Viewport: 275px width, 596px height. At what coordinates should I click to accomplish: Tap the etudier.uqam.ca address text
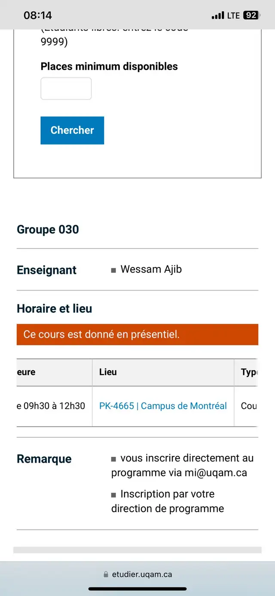[x=142, y=574]
